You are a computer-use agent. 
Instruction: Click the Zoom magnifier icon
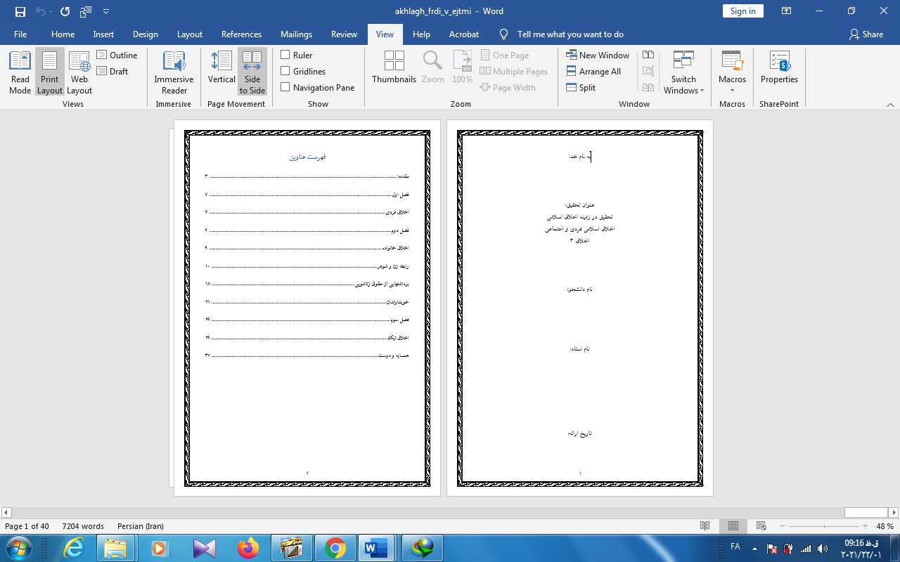click(x=432, y=68)
